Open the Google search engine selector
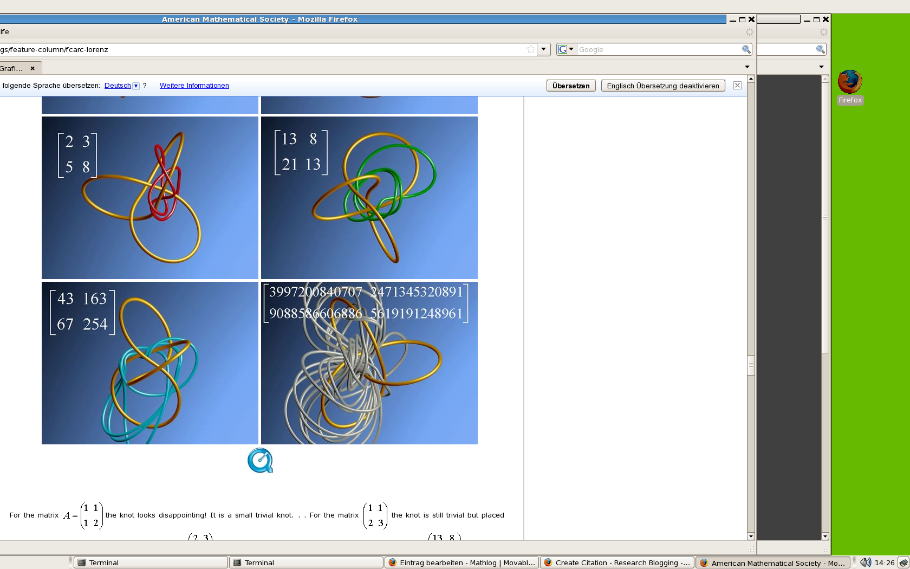This screenshot has height=569, width=910. 566,49
